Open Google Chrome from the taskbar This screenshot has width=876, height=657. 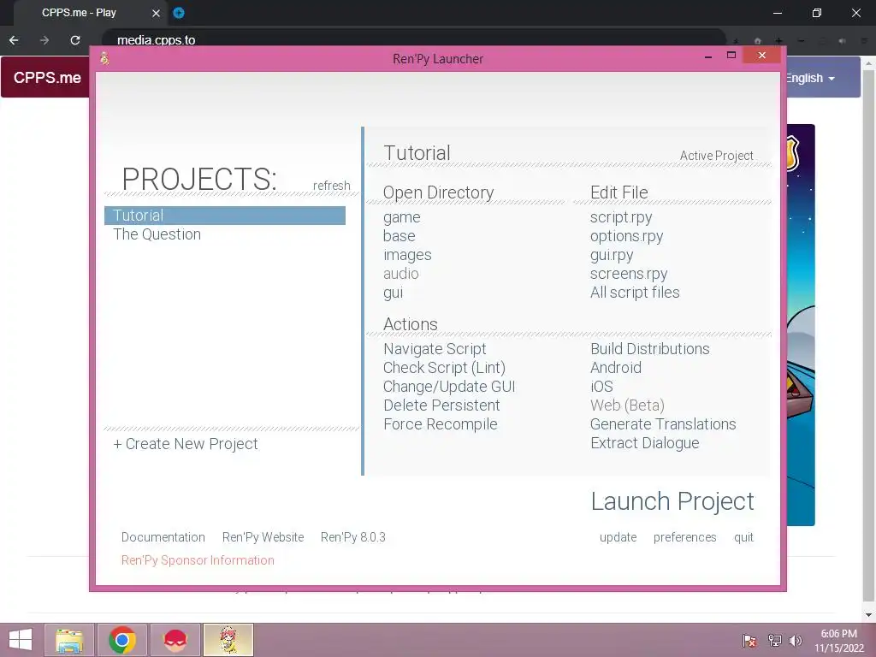[122, 640]
